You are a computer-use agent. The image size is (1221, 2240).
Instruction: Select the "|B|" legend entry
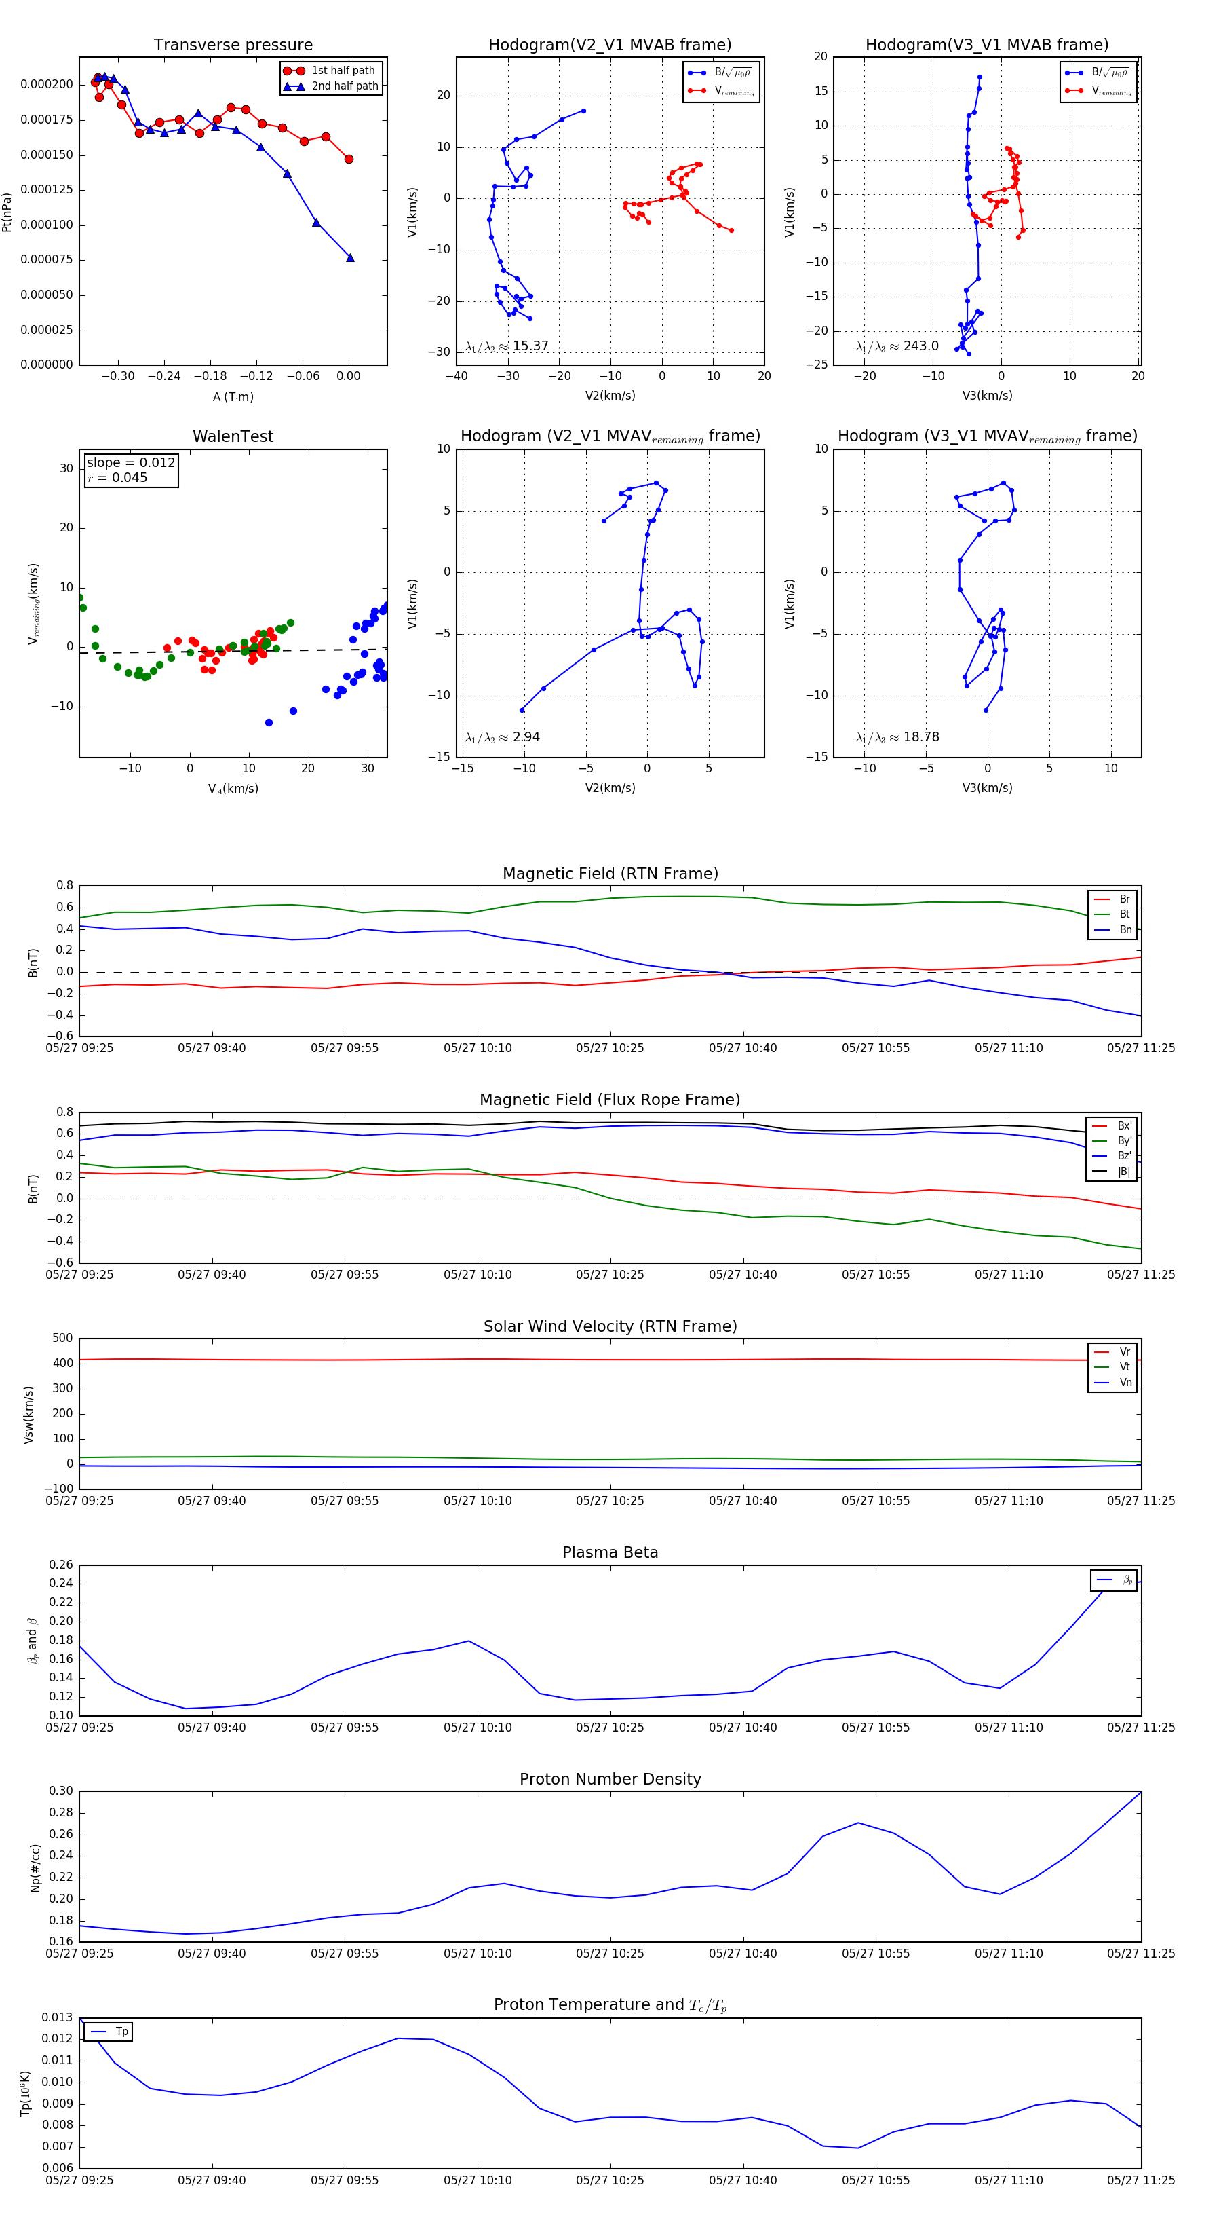1112,1172
